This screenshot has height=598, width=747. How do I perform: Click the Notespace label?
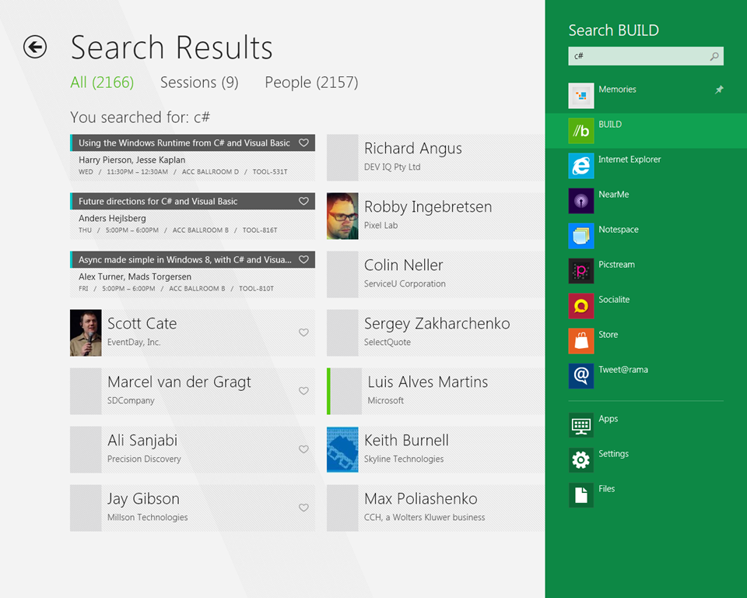point(619,230)
